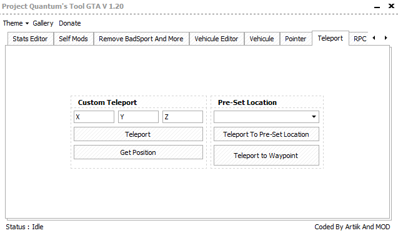The height and width of the screenshot is (233, 398).
Task: Click the tab strip right scroll arrow
Action: [x=386, y=38]
